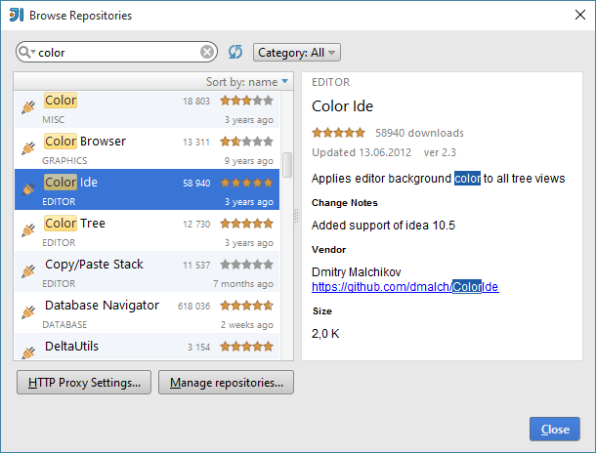The height and width of the screenshot is (453, 596).
Task: Click the MISC category label
Action: [x=53, y=120]
